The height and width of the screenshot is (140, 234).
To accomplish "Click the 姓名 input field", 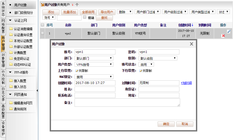I will (95, 89).
